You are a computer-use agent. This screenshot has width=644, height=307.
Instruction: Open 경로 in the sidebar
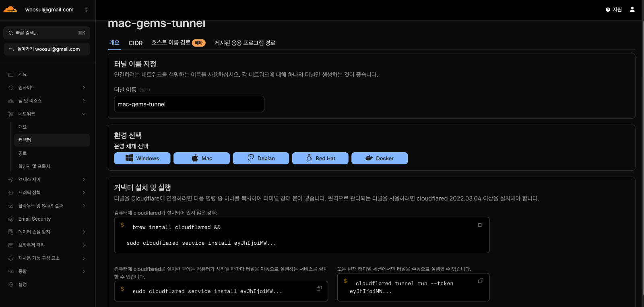coord(23,153)
